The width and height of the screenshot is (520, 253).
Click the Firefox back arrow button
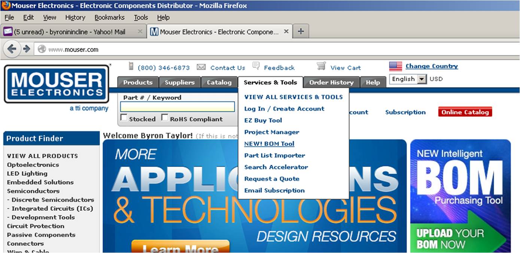(x=12, y=49)
